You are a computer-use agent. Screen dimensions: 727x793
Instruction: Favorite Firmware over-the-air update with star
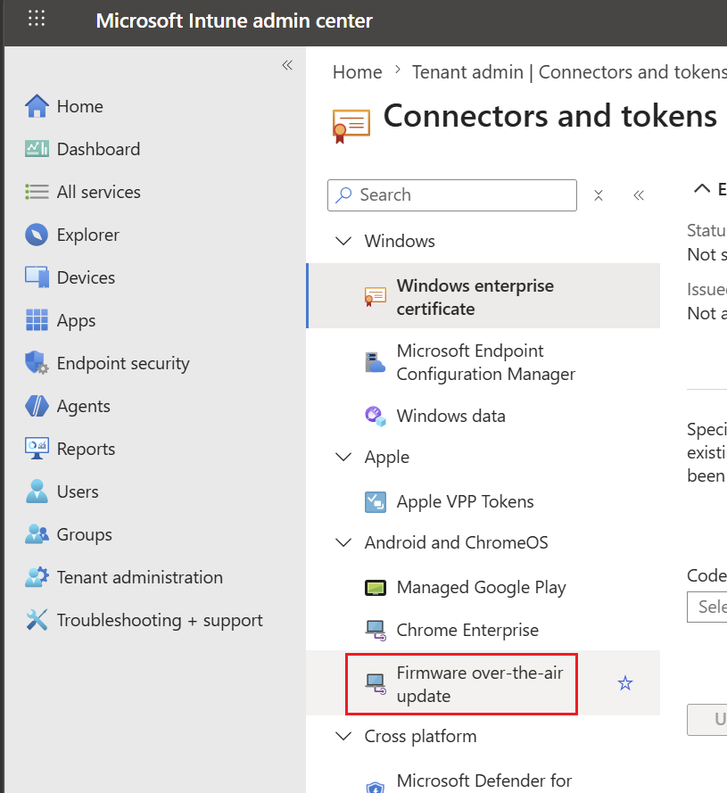coord(625,683)
